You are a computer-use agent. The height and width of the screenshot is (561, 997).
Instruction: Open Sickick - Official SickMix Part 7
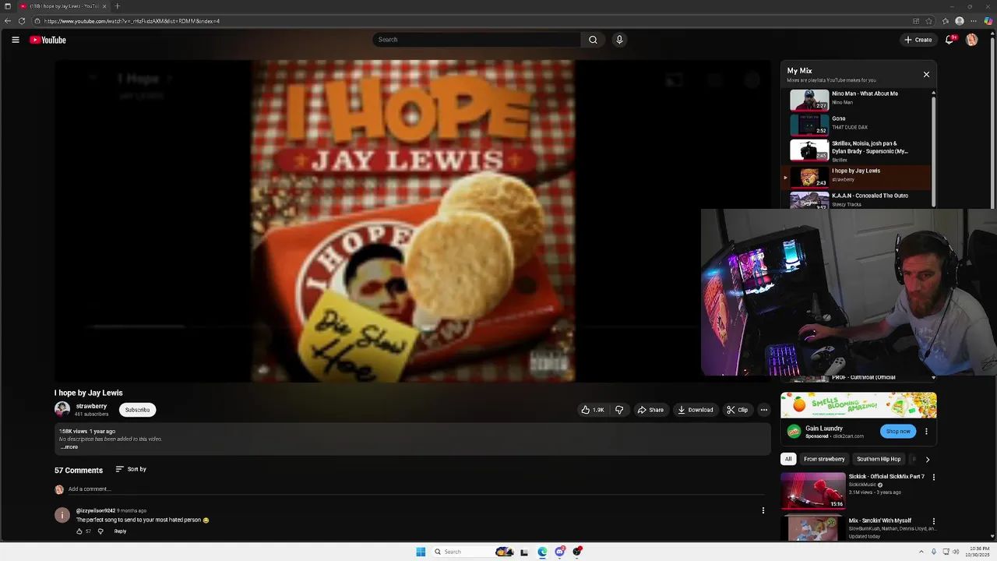[853, 491]
